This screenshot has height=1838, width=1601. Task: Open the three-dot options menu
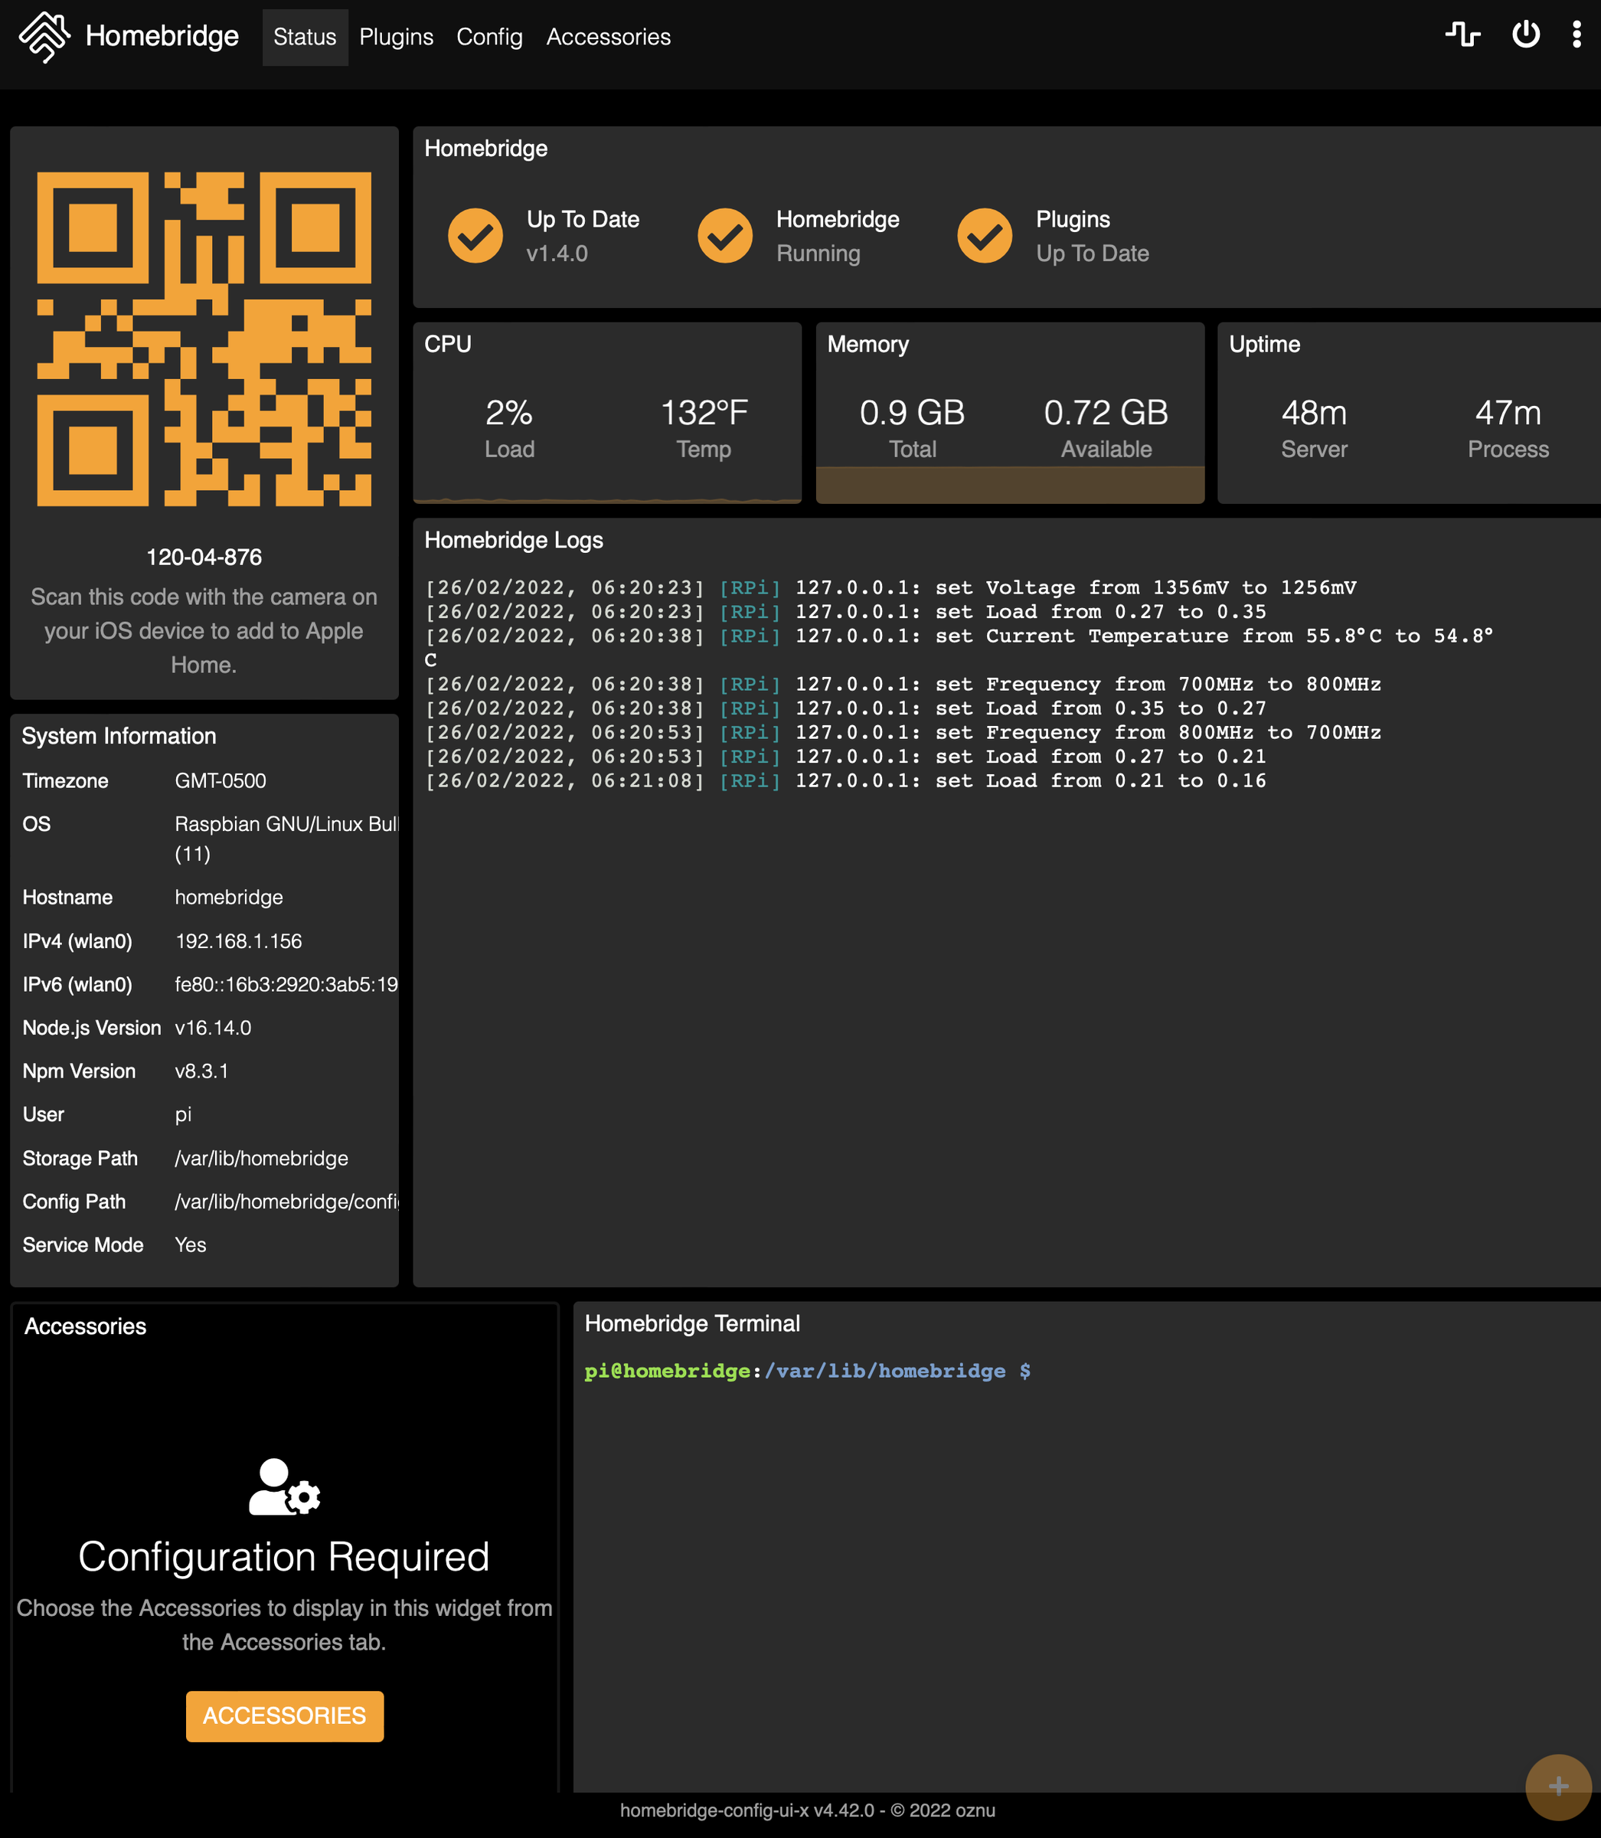tap(1576, 35)
